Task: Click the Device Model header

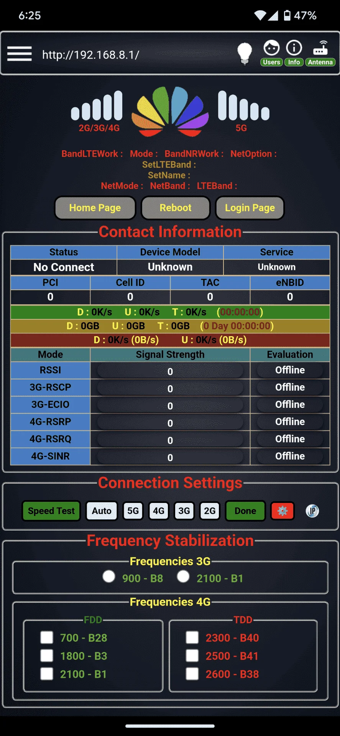Action: tap(170, 252)
